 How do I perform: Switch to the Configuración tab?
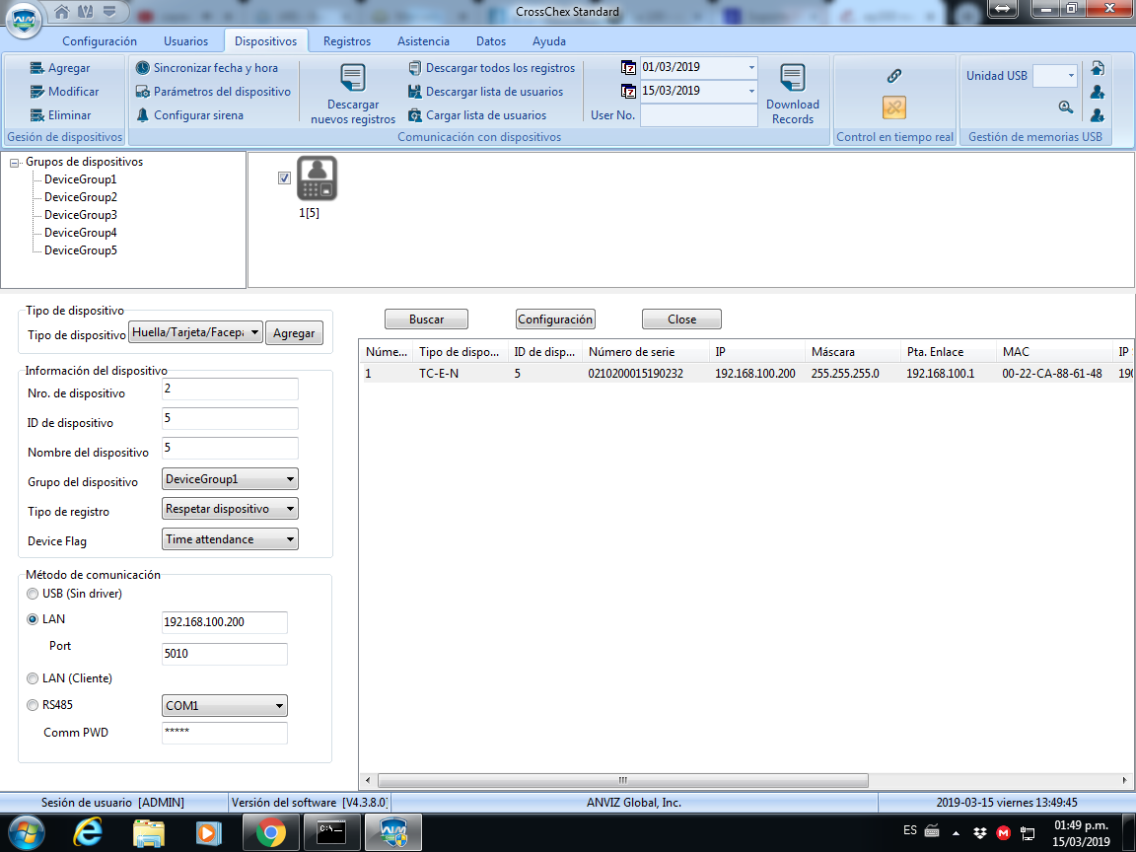(100, 41)
